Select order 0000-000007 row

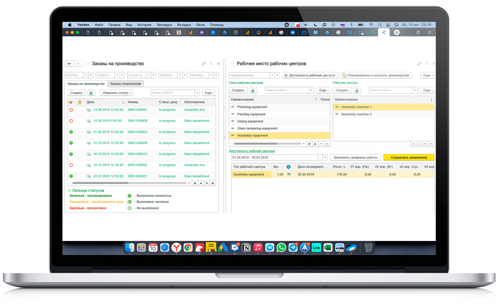point(141,110)
